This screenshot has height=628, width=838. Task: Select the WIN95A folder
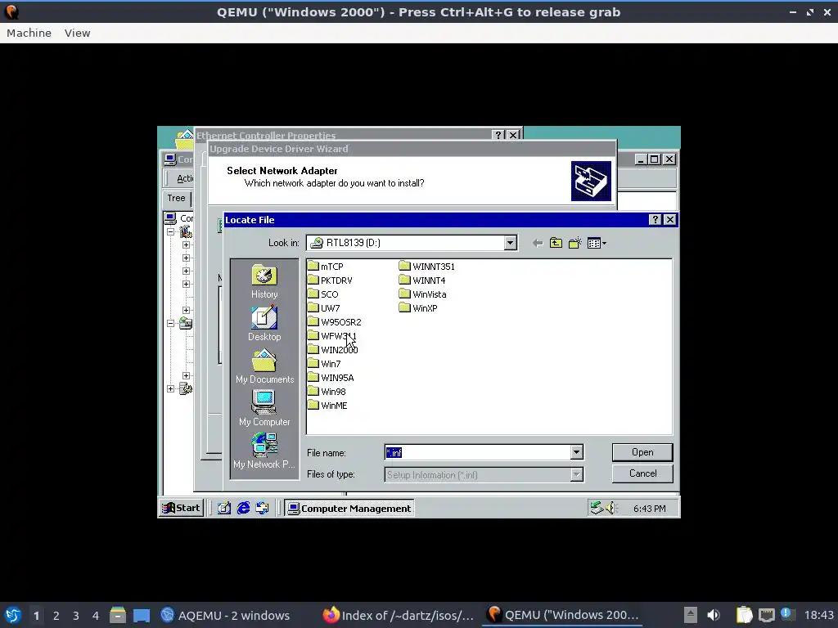click(x=331, y=377)
